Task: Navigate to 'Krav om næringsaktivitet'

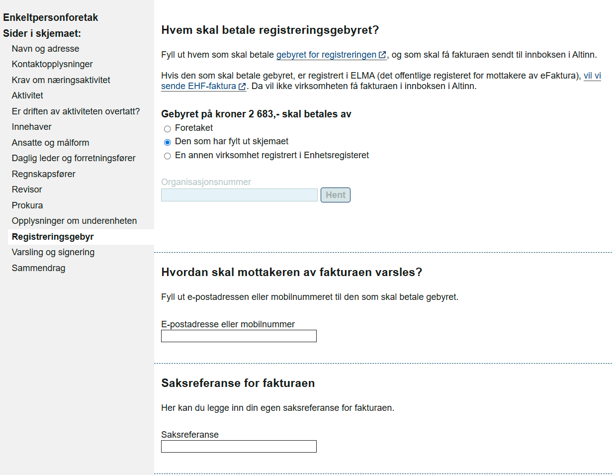Action: [61, 80]
